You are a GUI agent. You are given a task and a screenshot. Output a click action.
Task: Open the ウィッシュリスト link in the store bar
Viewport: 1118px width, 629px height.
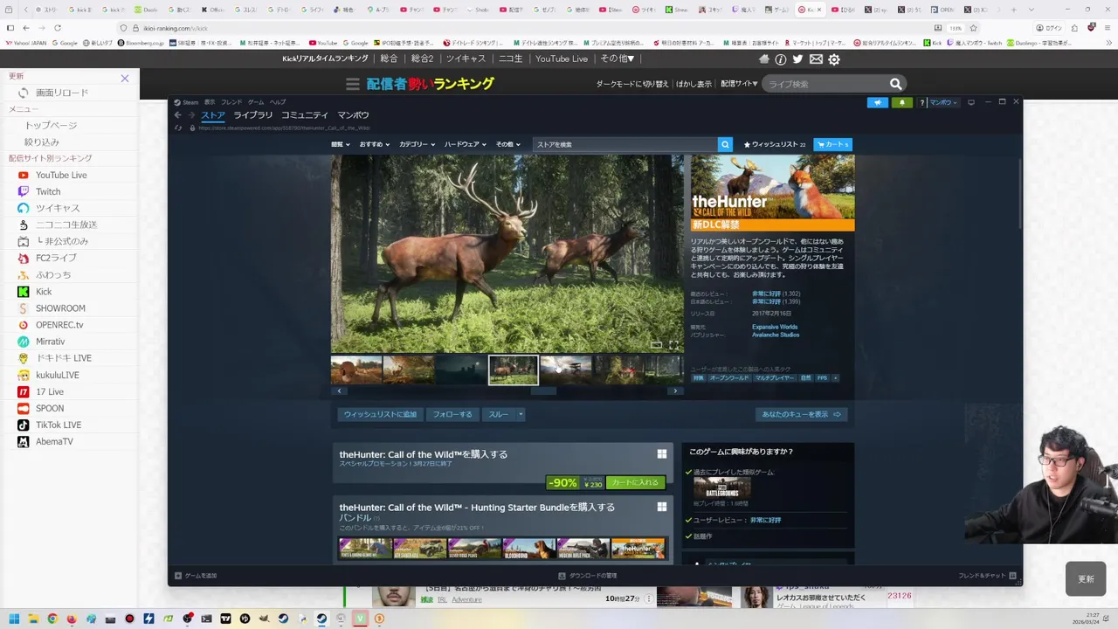pos(775,144)
